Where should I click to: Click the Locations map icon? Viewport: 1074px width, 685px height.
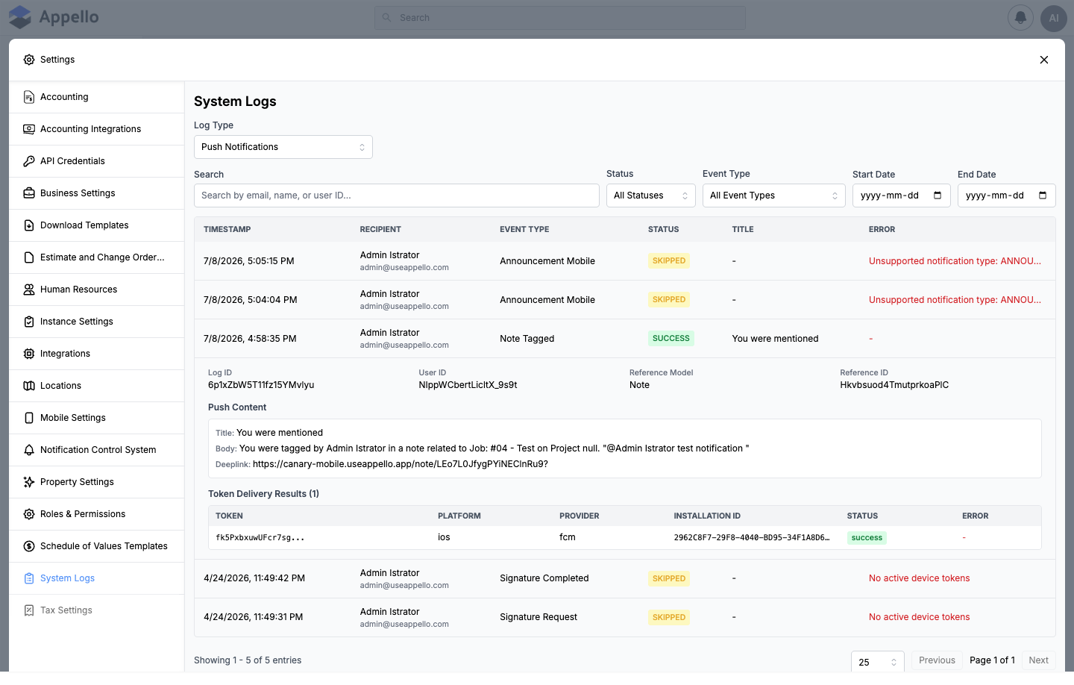pos(29,386)
